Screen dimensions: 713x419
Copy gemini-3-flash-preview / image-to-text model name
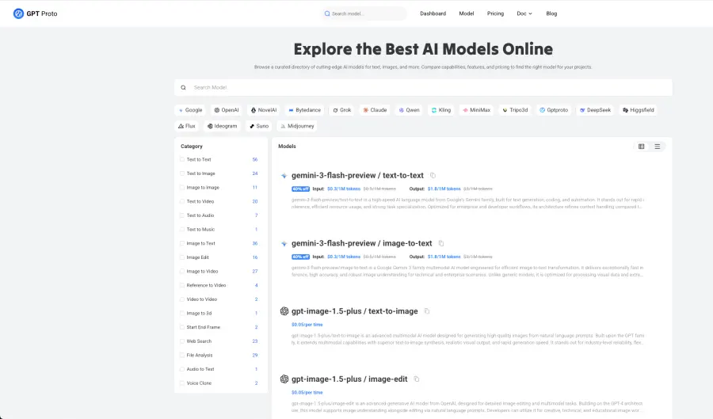441,243
